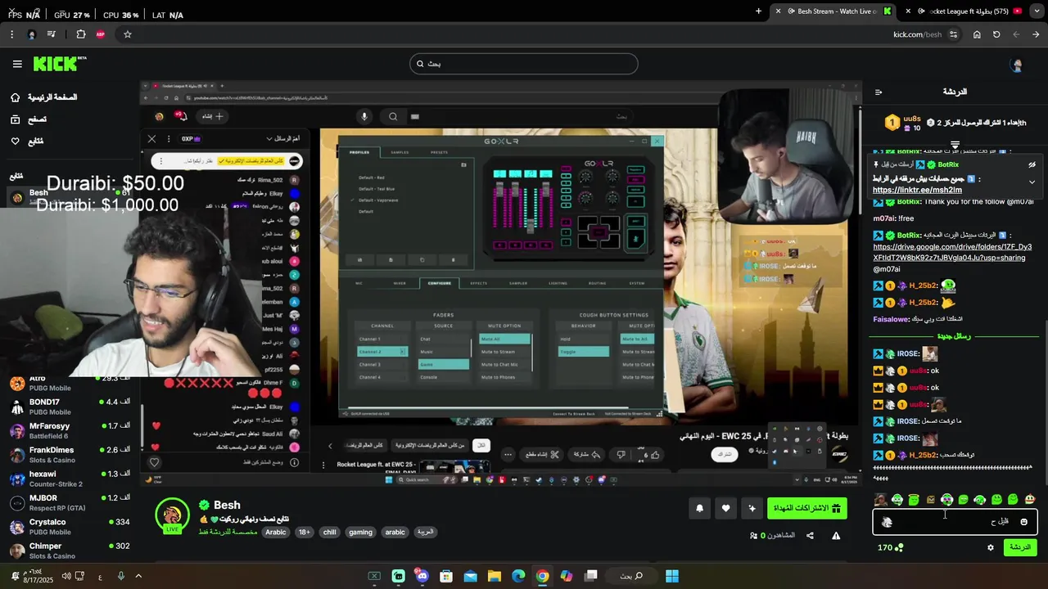The height and width of the screenshot is (589, 1048).
Task: Open browser extensions puzzle icon
Action: pos(80,34)
